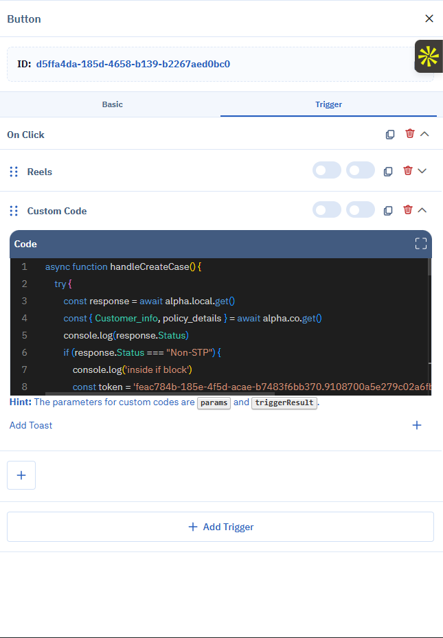
Task: Select the Trigger tab
Action: coord(328,104)
